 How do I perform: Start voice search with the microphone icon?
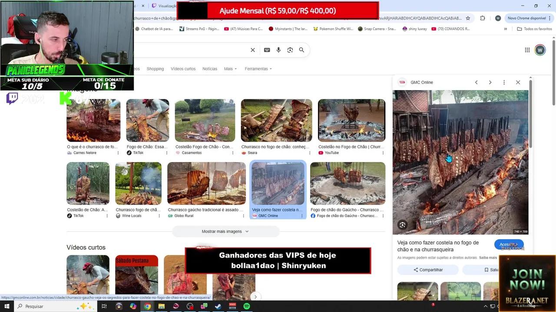point(278,50)
